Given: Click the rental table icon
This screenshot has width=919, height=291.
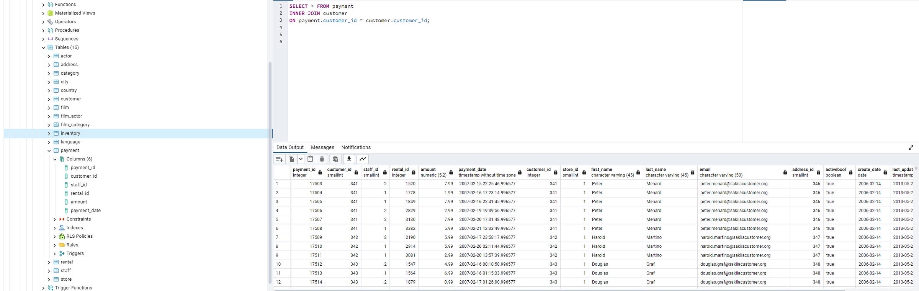Looking at the screenshot, I should click(x=56, y=262).
